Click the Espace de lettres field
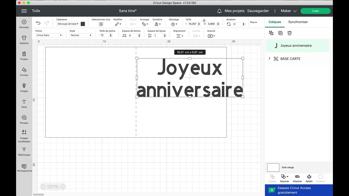The height and width of the screenshot is (196, 349). (x=133, y=35)
